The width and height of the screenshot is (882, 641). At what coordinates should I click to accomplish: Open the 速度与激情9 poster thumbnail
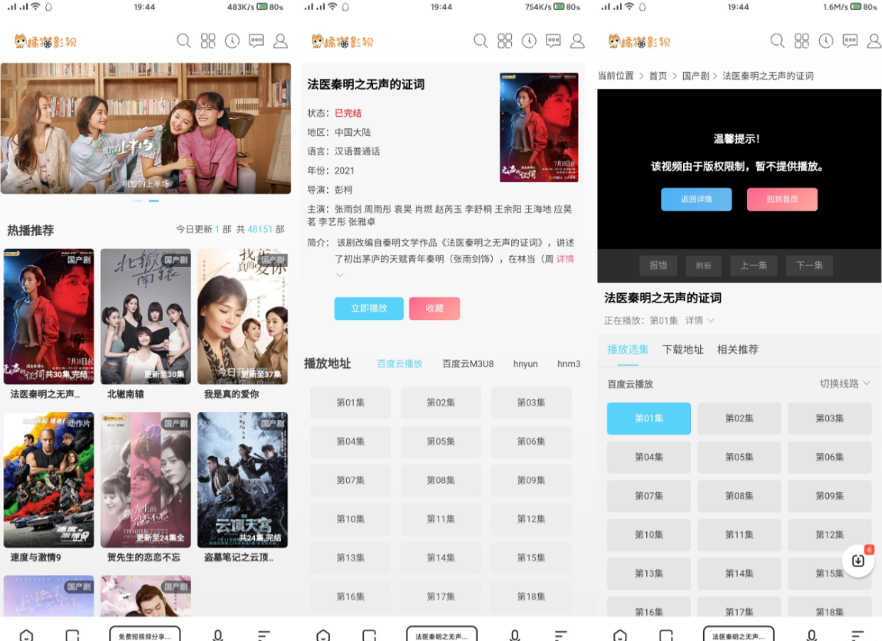click(x=49, y=480)
